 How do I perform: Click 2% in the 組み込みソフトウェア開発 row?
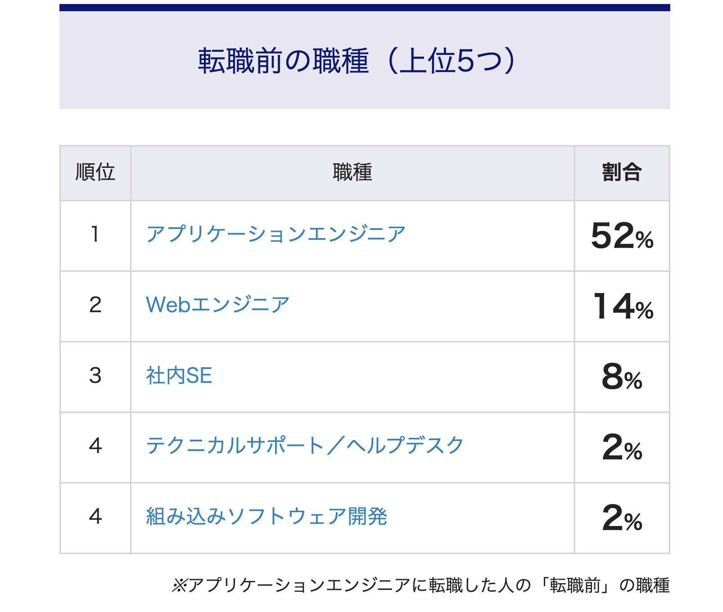[621, 518]
